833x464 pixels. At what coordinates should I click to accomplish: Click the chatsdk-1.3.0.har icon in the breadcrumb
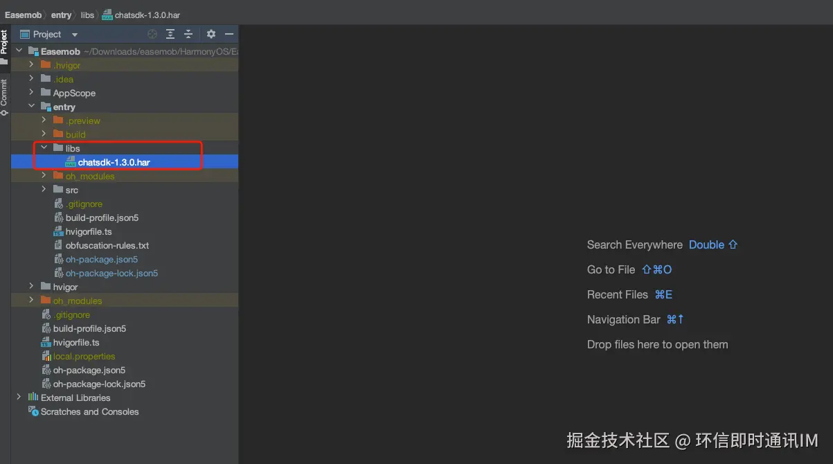pyautogui.click(x=107, y=14)
